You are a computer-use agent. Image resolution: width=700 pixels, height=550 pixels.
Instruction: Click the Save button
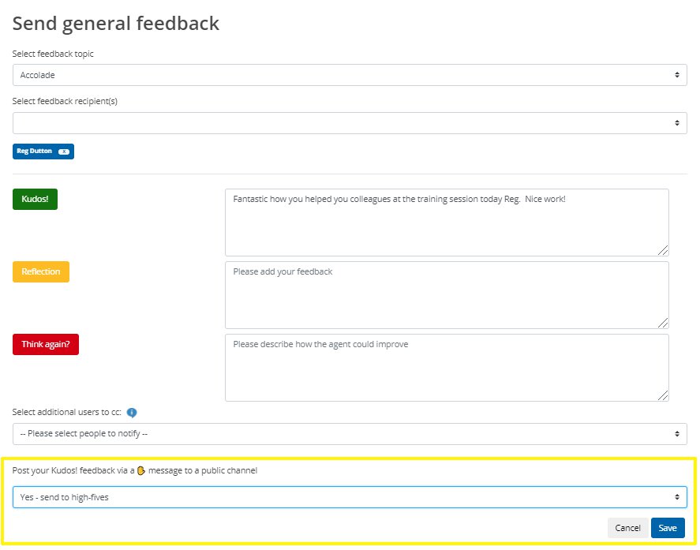click(668, 529)
